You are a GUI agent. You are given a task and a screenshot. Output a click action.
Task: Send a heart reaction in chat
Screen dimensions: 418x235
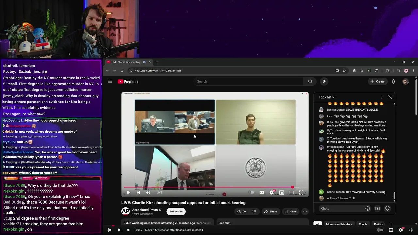[x=387, y=208]
